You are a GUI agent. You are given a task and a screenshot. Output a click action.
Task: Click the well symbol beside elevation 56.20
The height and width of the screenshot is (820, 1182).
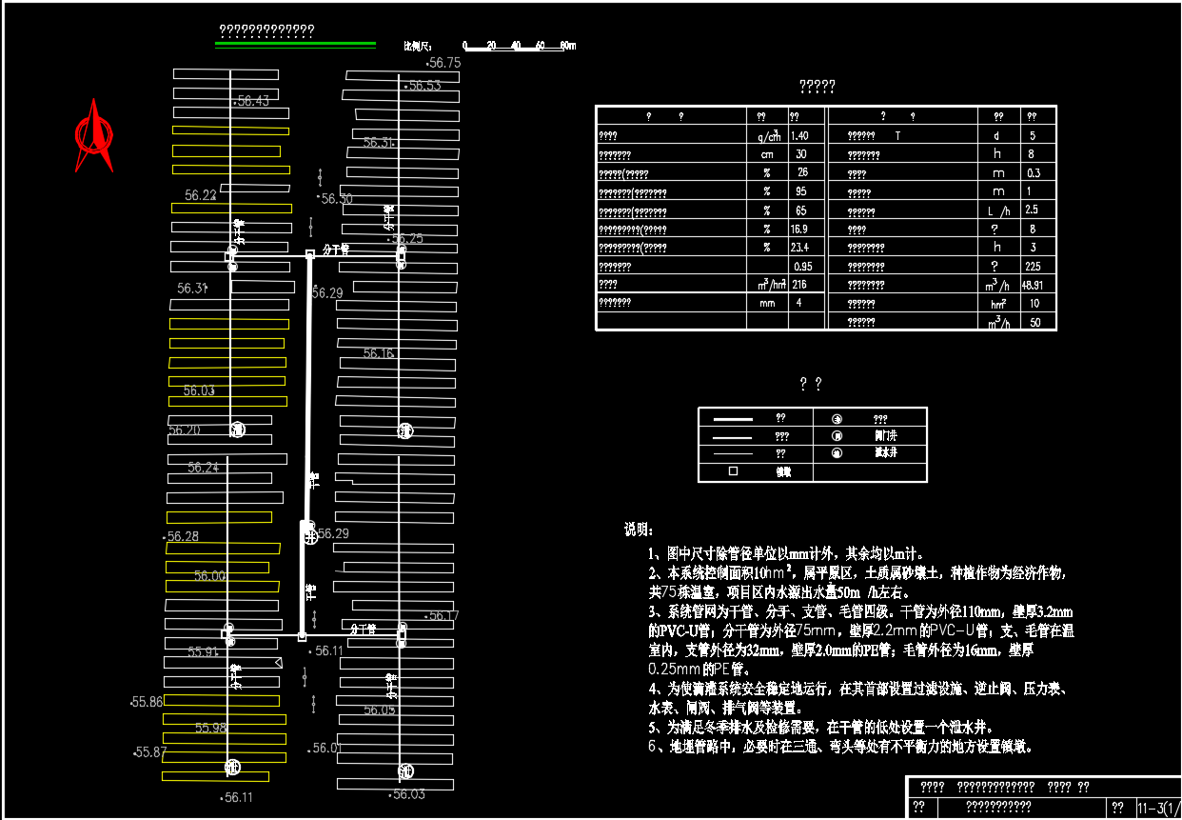[x=237, y=430]
